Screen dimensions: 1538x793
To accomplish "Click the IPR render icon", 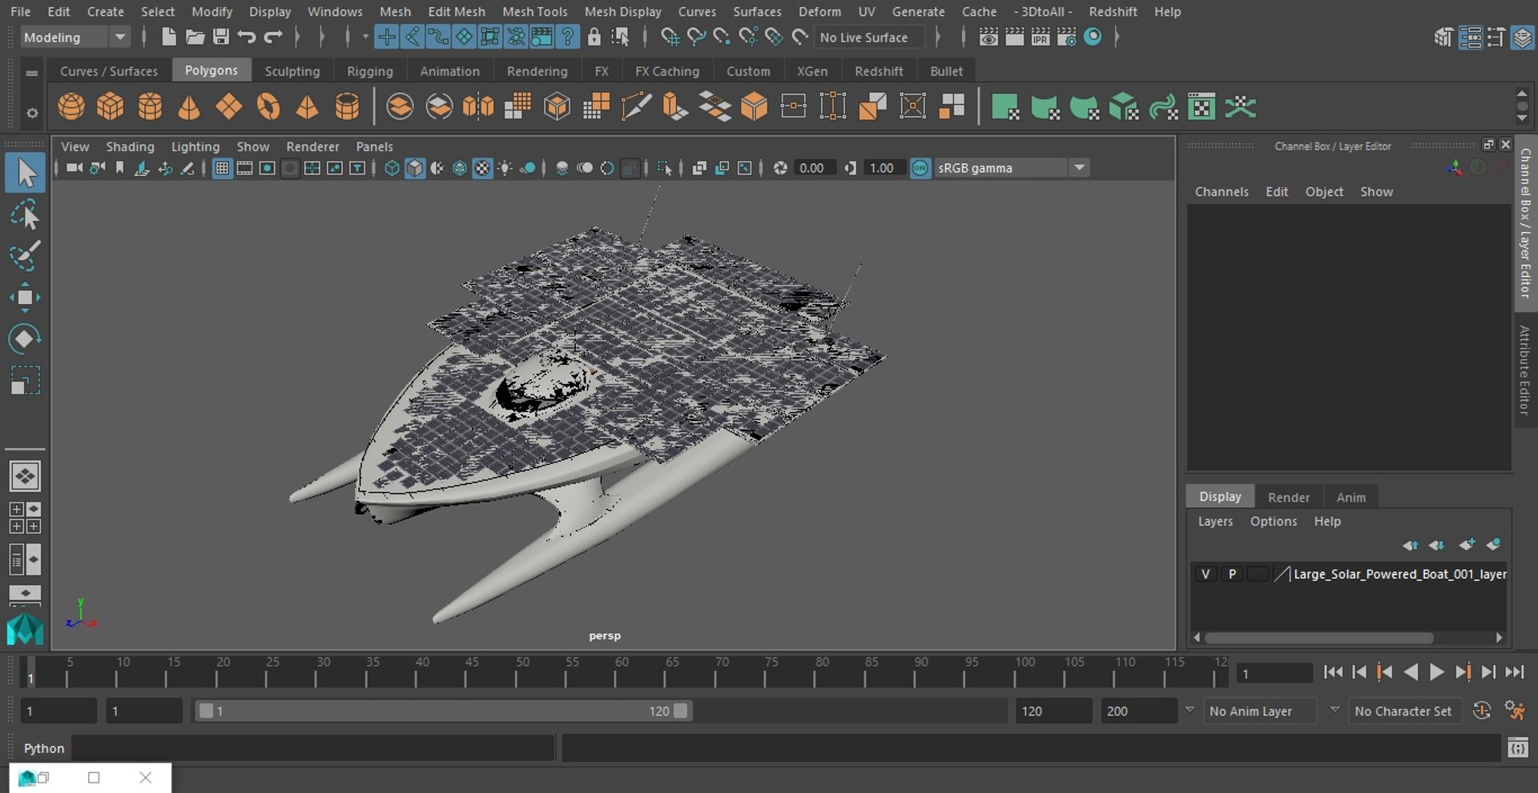I will point(1040,37).
